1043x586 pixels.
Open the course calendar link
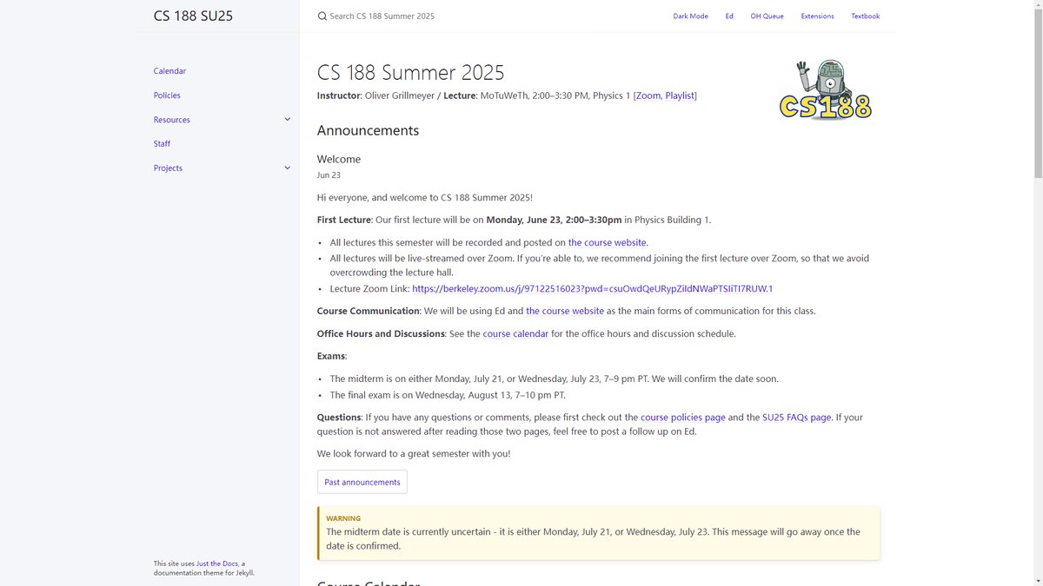(x=515, y=333)
